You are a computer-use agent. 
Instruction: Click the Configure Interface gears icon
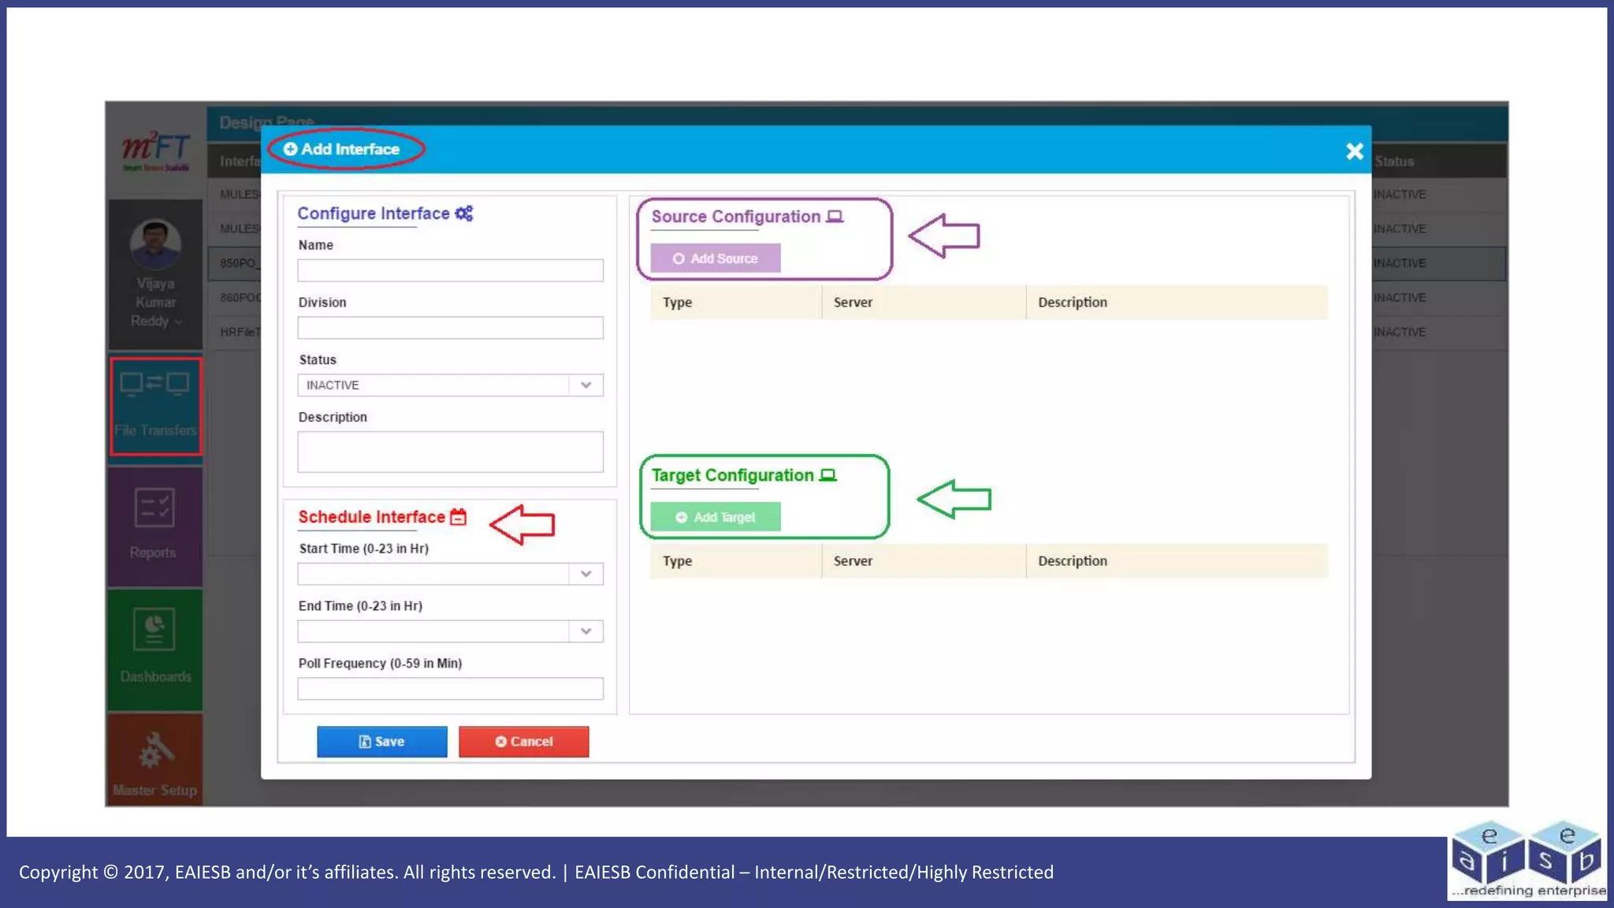pos(464,214)
